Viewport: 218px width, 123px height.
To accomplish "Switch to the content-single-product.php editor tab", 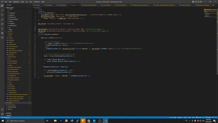I will (140, 5).
